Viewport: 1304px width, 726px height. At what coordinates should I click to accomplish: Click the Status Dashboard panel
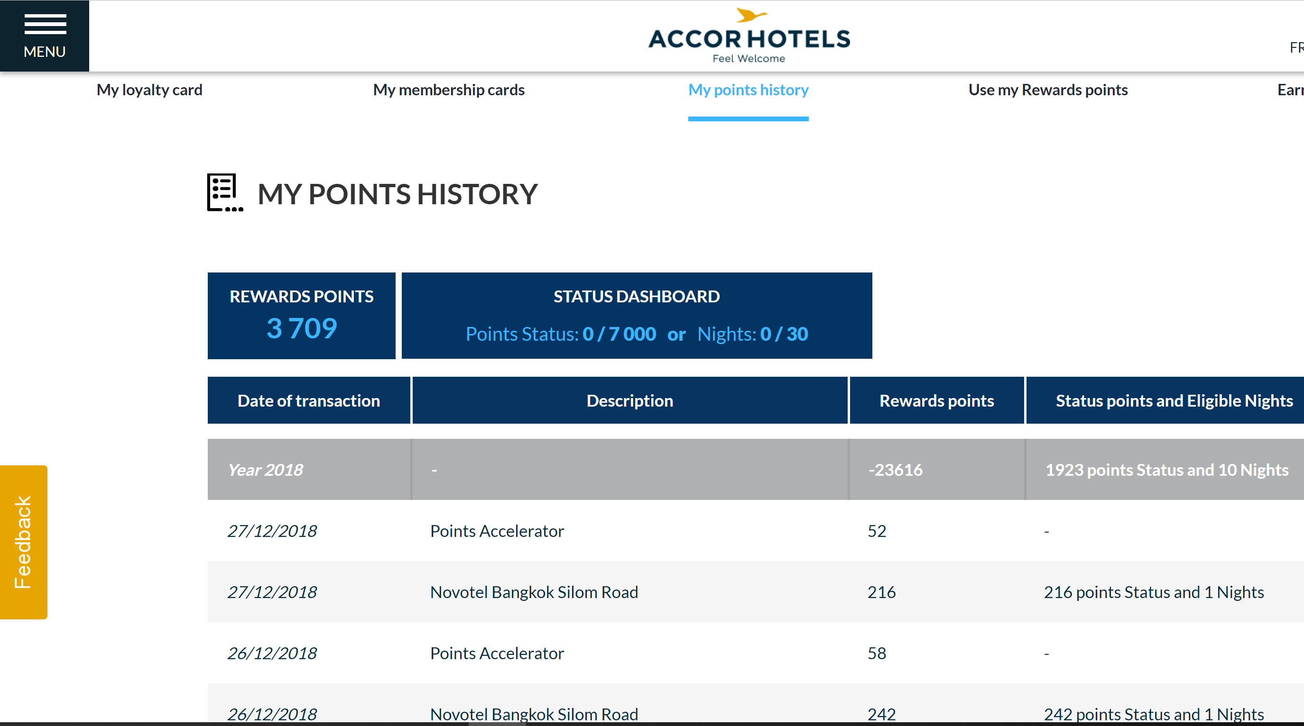tap(636, 316)
